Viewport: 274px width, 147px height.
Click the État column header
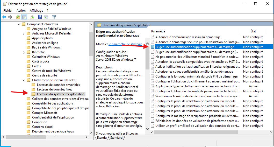pos(253,31)
